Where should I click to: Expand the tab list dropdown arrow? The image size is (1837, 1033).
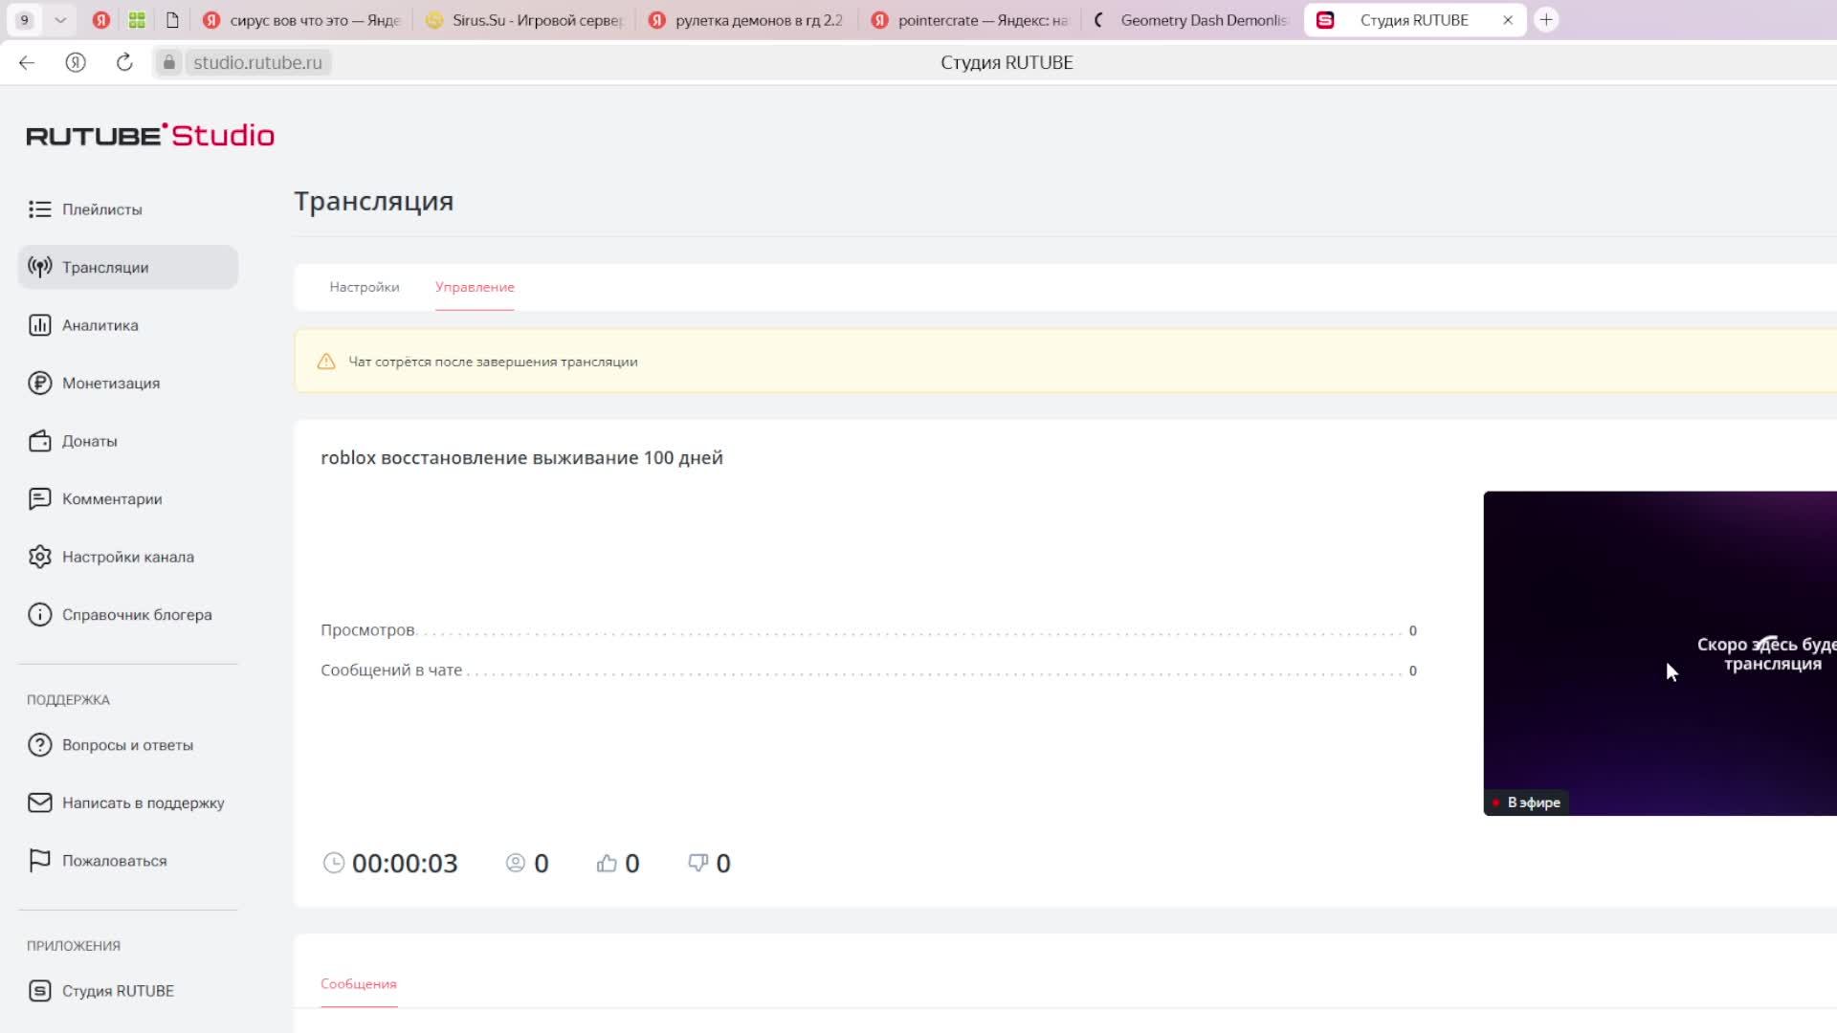pos(60,20)
